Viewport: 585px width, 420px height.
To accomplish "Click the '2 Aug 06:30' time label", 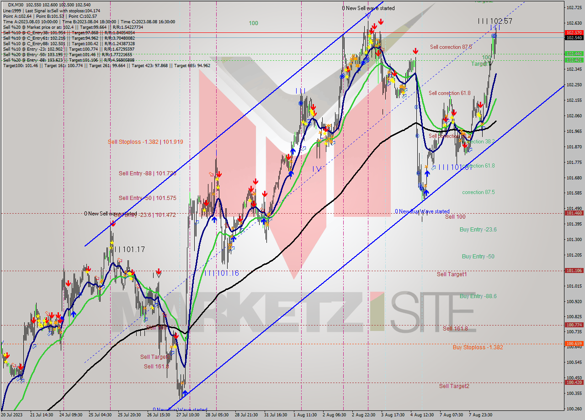I will coord(334,415).
